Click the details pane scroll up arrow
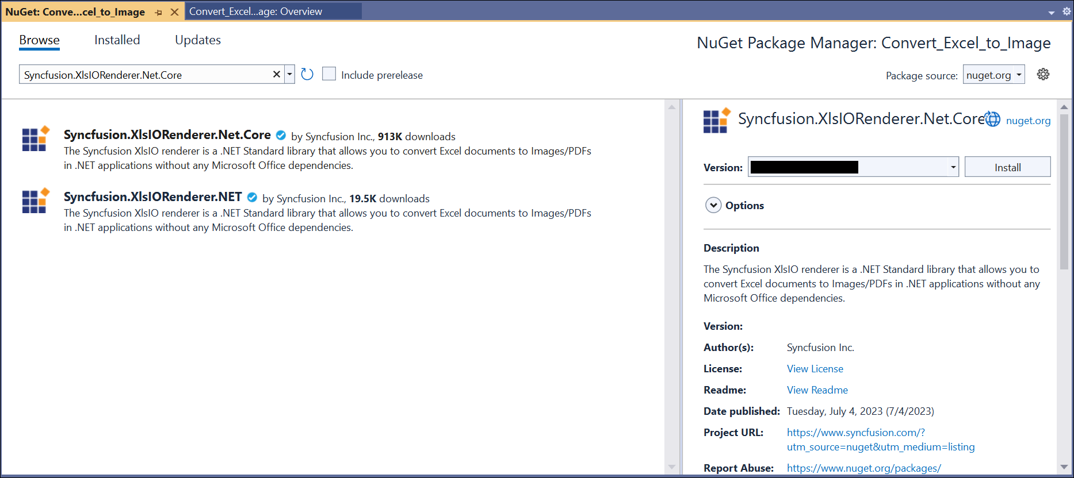The width and height of the screenshot is (1074, 478). [1064, 107]
